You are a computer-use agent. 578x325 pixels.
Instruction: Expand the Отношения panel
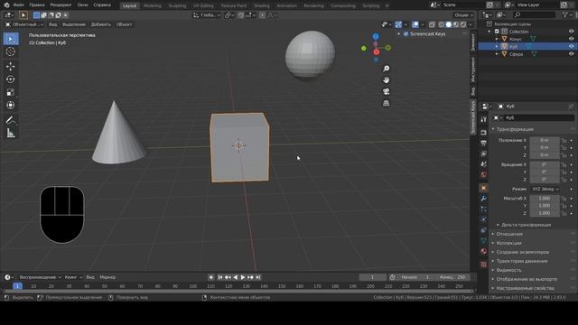point(508,234)
